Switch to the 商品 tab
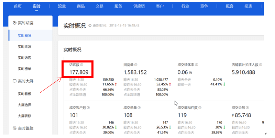The image size is (275, 138). coord(81,6)
